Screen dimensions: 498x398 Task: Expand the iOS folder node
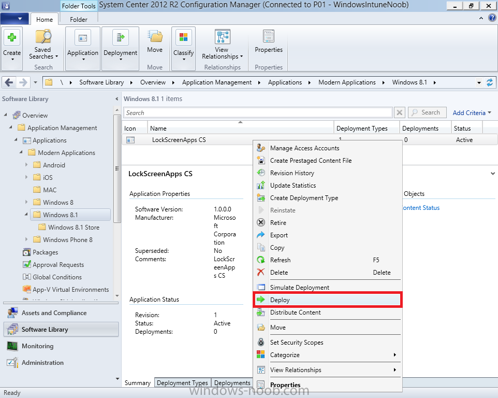pos(26,177)
